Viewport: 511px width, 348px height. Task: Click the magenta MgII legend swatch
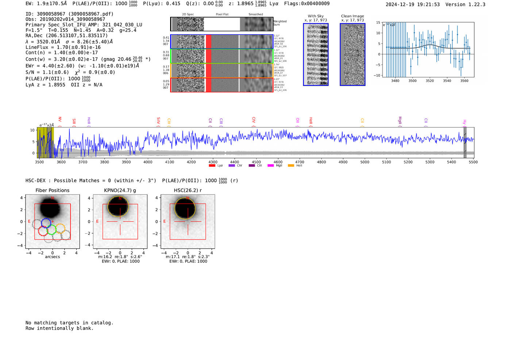(270, 165)
